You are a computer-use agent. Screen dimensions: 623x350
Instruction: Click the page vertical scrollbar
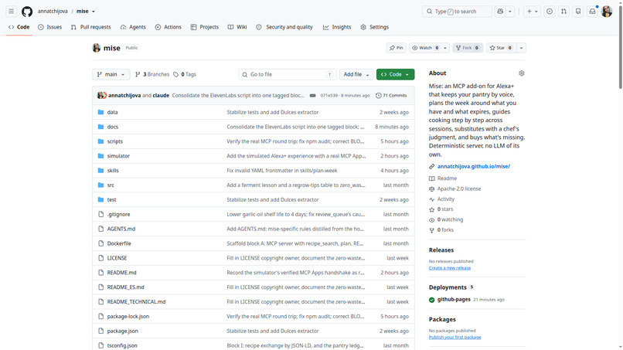(x=620, y=46)
